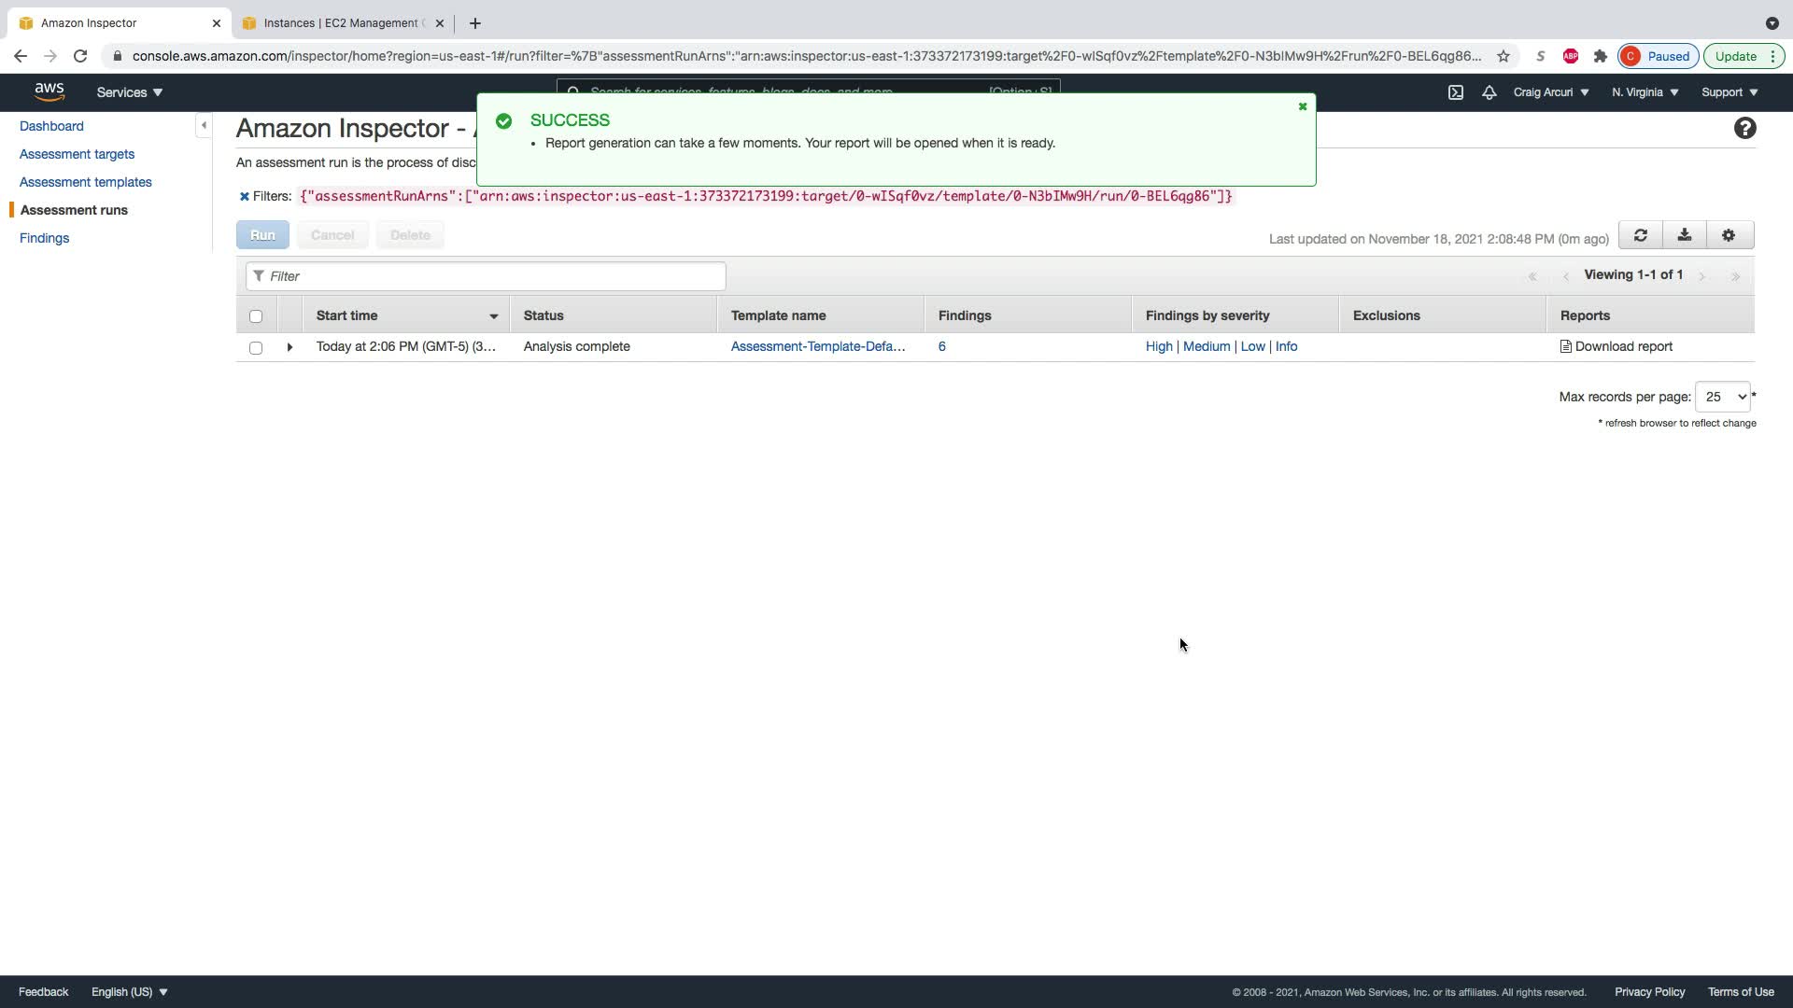
Task: Open the N. Virginia region dropdown
Action: pos(1645,92)
